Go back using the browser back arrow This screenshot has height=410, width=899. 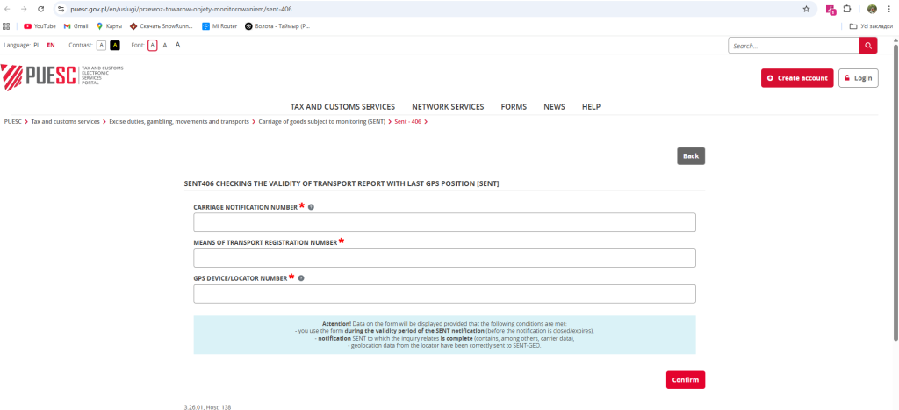pyautogui.click(x=7, y=9)
